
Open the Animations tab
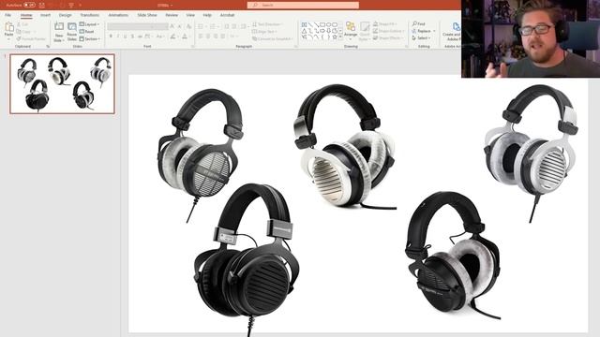(x=118, y=15)
